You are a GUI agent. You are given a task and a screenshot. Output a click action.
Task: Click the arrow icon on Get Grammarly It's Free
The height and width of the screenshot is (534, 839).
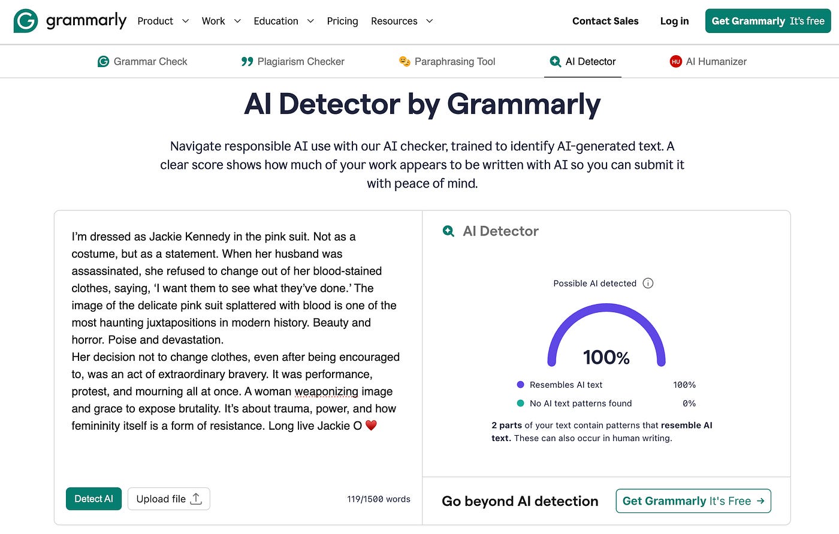point(760,501)
